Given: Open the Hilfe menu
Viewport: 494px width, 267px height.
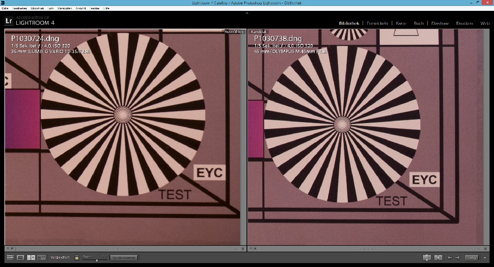Looking at the screenshot, I should [x=106, y=8].
